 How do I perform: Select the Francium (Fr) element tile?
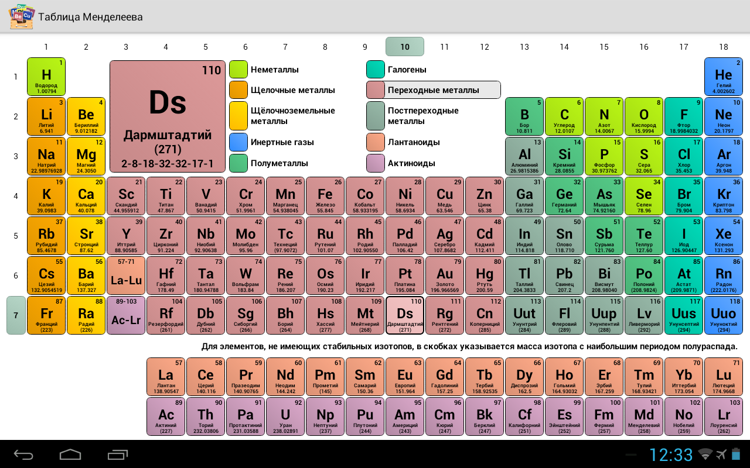tap(46, 315)
